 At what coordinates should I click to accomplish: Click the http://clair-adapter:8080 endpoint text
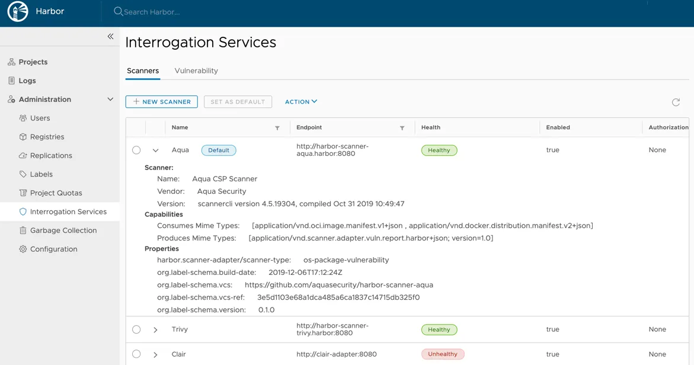click(337, 354)
